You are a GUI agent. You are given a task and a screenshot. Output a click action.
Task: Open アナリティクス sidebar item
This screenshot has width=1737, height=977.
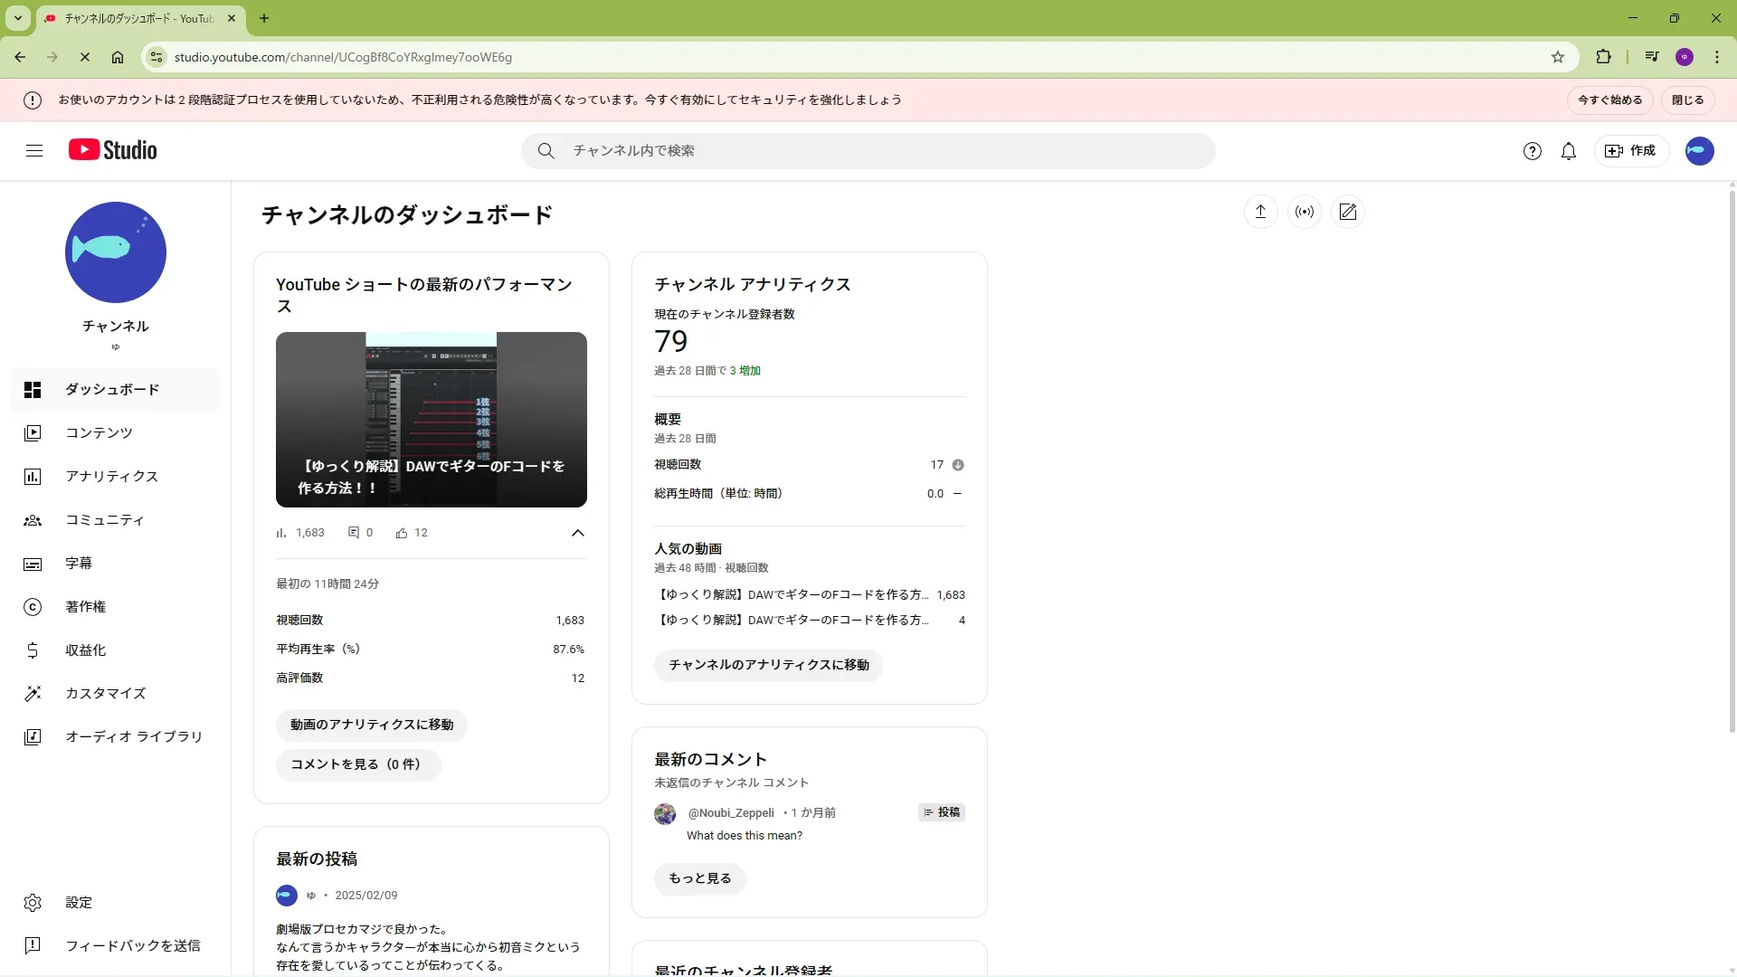(111, 476)
